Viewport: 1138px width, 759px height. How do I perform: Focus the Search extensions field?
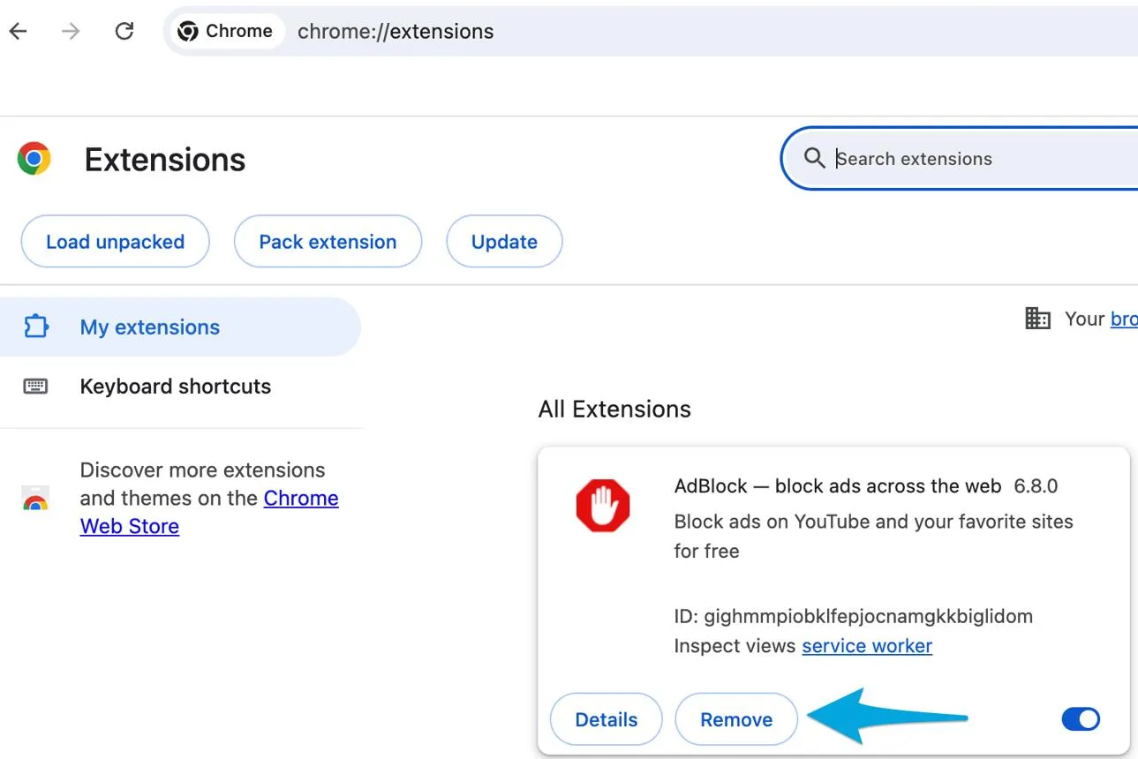971,159
